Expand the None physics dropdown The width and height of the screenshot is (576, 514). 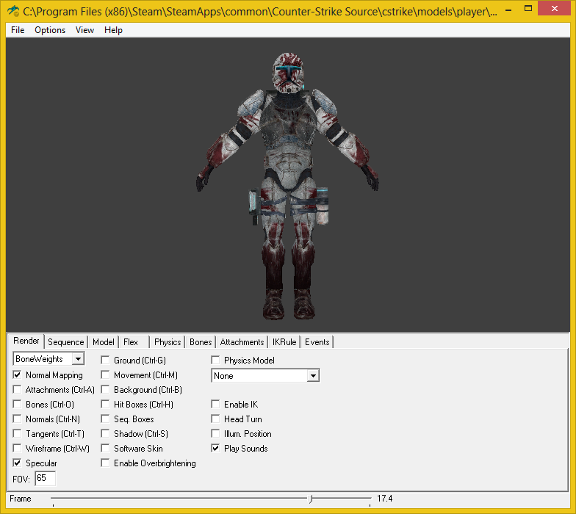click(x=313, y=376)
